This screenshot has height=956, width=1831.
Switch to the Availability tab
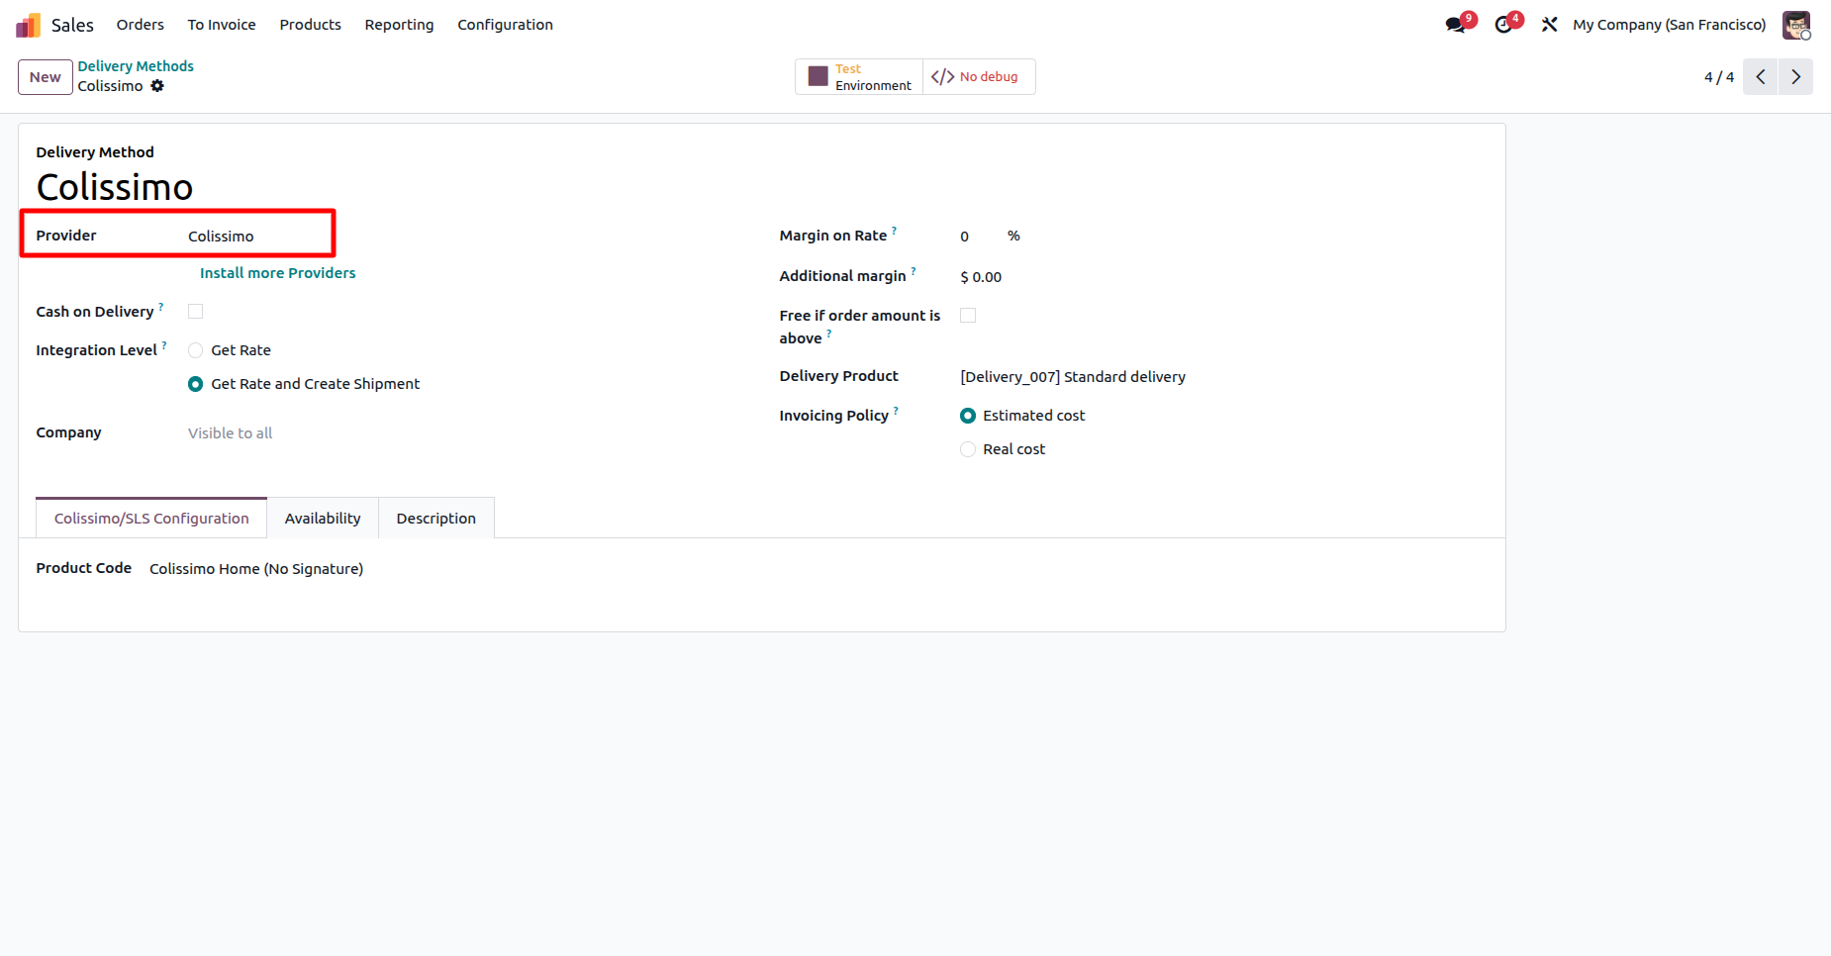[x=323, y=519]
